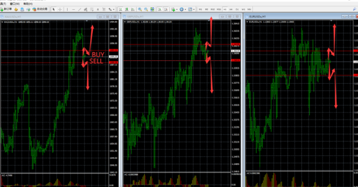The image size is (358, 187).
Task: Select the text label 'T' tool
Action: 104,9
